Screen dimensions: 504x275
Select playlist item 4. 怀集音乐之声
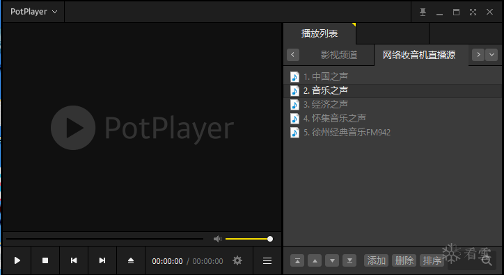393,118
